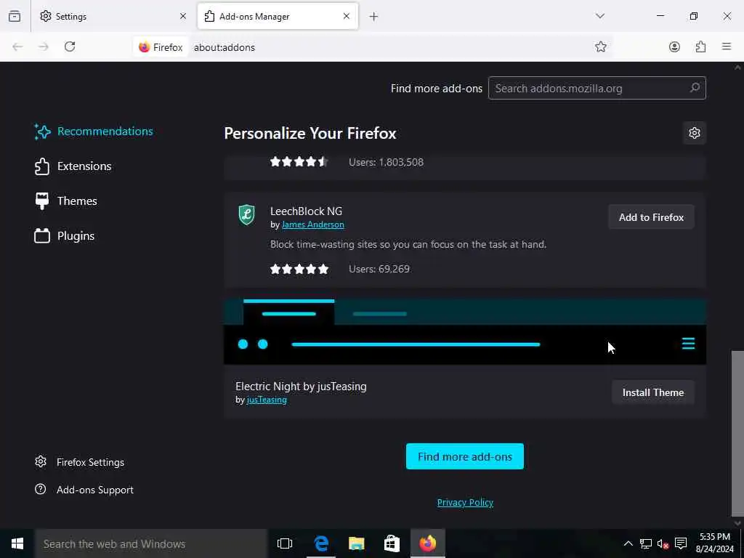Open File Explorer from taskbar

pyautogui.click(x=356, y=543)
